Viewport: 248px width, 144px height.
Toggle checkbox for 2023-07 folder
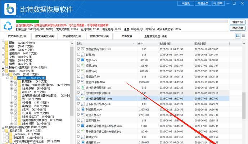pos(15,92)
